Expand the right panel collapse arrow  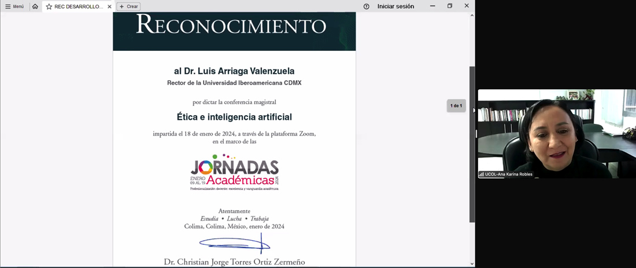[474, 109]
